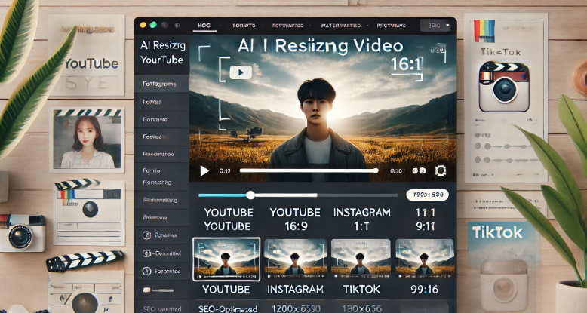Click the 'YOUTUBE 16:9' format heading

(295, 219)
